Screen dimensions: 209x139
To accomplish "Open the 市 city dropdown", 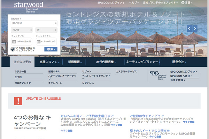I will point(46,30).
